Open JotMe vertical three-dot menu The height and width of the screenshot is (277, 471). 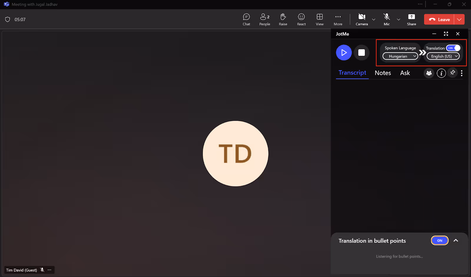pos(462,73)
